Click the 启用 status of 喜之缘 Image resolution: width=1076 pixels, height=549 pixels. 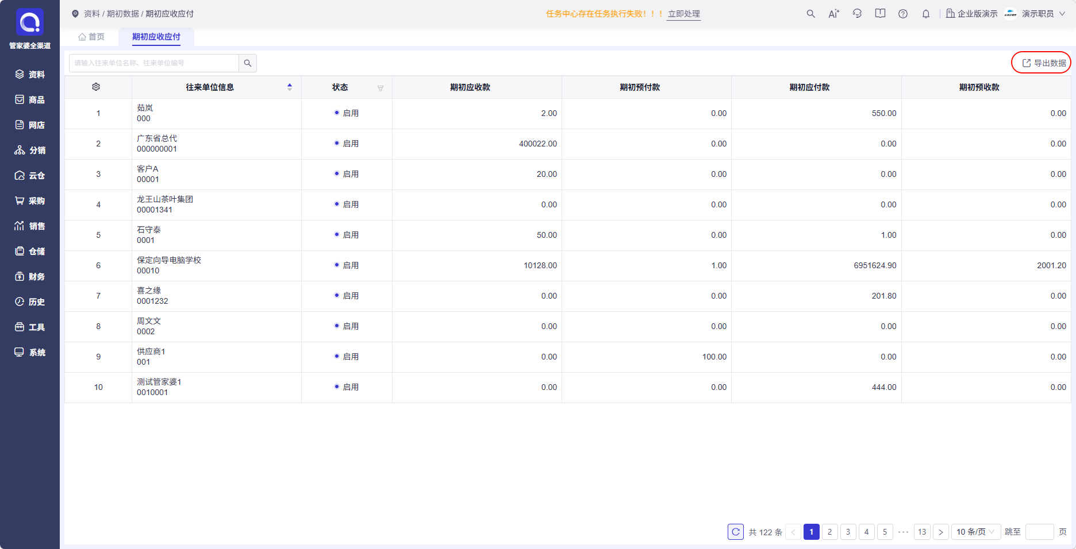[x=347, y=296]
